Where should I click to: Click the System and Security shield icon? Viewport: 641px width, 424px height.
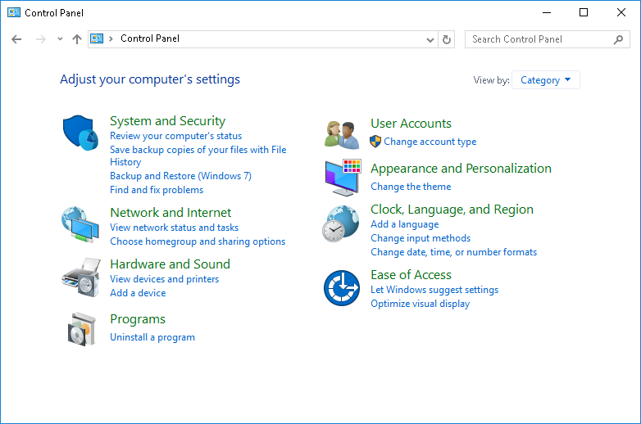tap(80, 131)
